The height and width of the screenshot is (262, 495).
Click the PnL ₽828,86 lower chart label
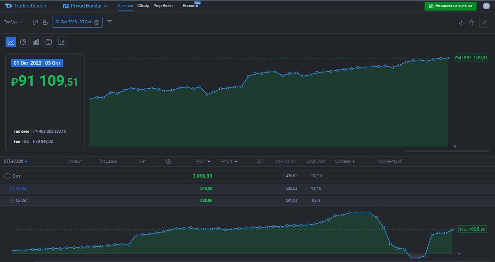[x=473, y=229]
